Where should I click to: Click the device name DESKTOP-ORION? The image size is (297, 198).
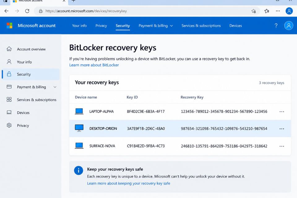tap(103, 128)
